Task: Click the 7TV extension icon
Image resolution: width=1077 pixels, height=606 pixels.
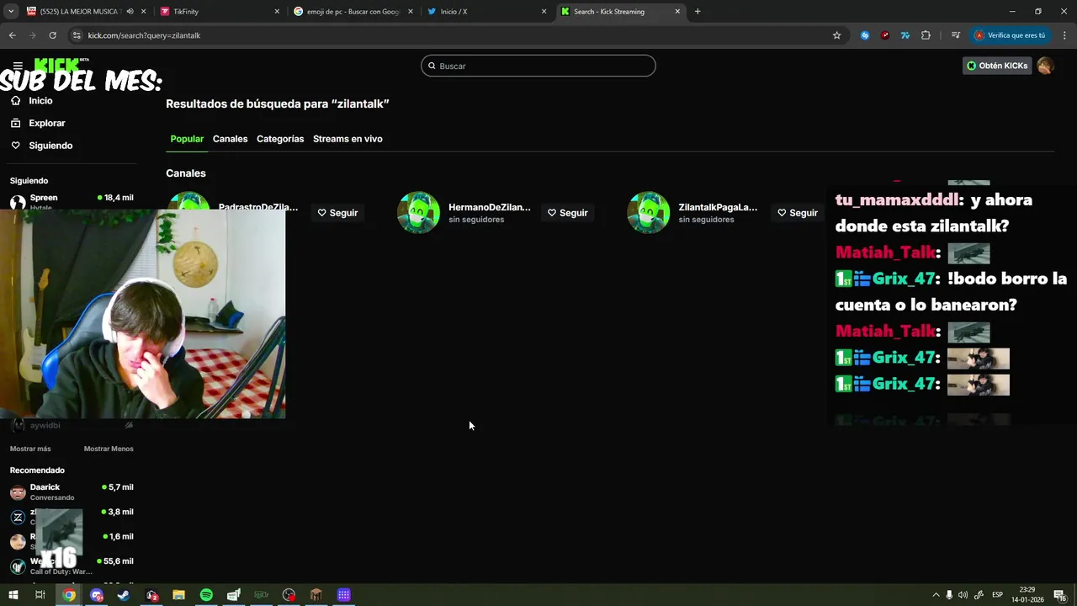Action: [x=905, y=35]
